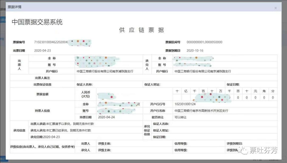287x163 pixels.
Task: Click the 账号 label in 持票人信息
Action: (86, 111)
